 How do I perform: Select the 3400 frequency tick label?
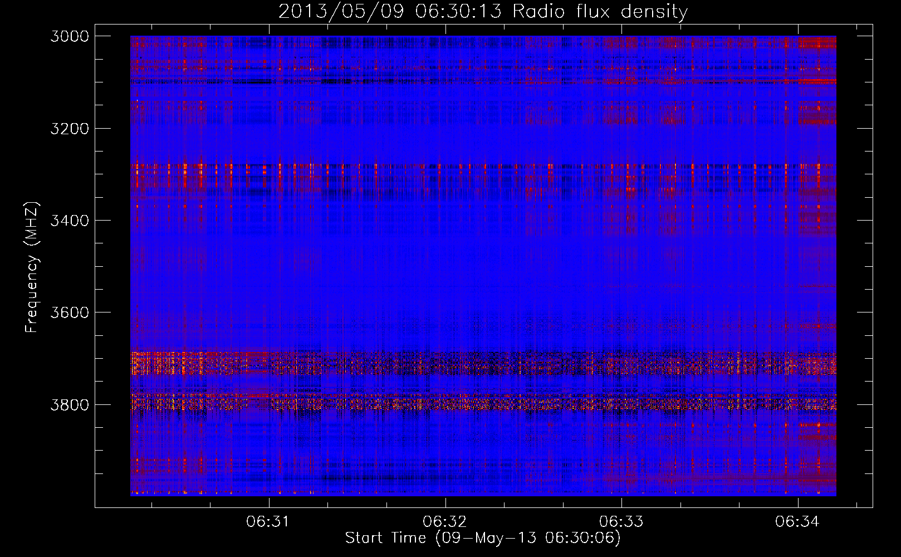(x=70, y=221)
